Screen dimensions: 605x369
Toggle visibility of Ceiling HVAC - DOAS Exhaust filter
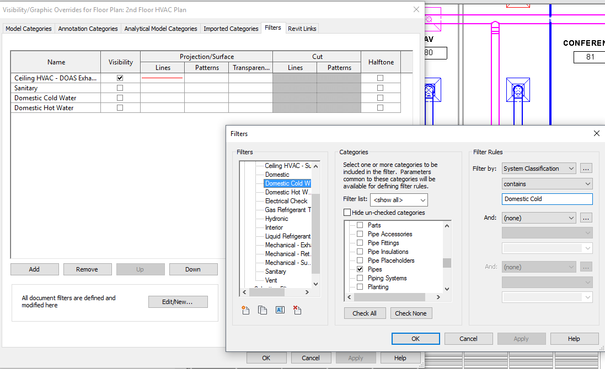120,78
